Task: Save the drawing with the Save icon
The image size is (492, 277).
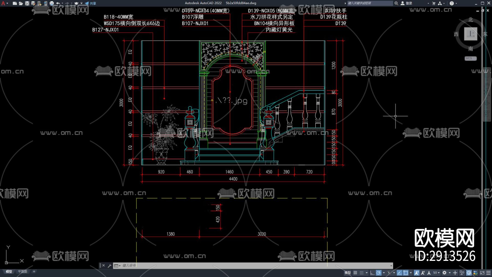Action: [27, 3]
